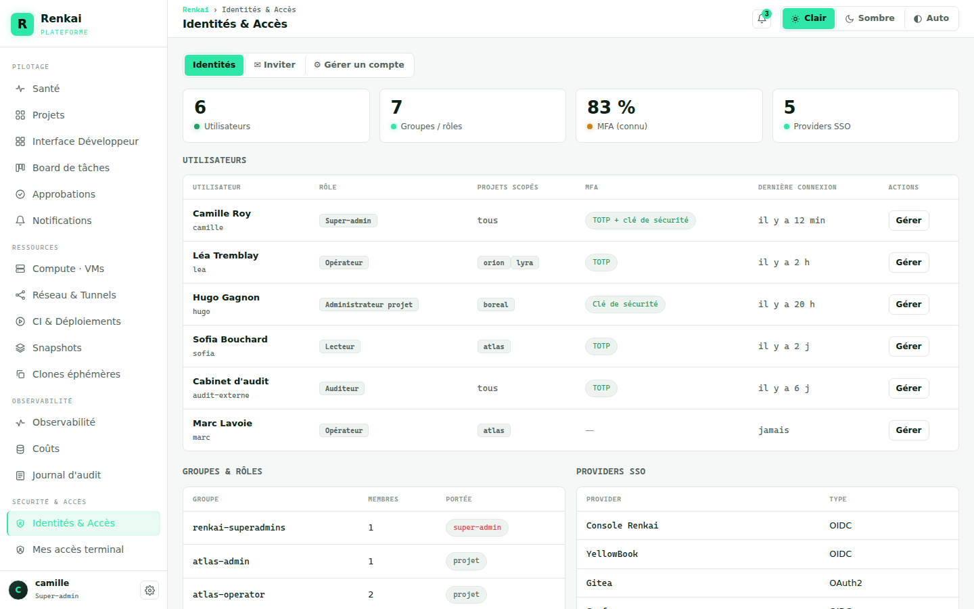Set theme to Auto
This screenshot has height=609, width=974.
pos(931,18)
